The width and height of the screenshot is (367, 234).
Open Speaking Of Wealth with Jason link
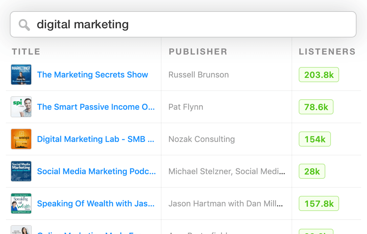click(x=96, y=203)
